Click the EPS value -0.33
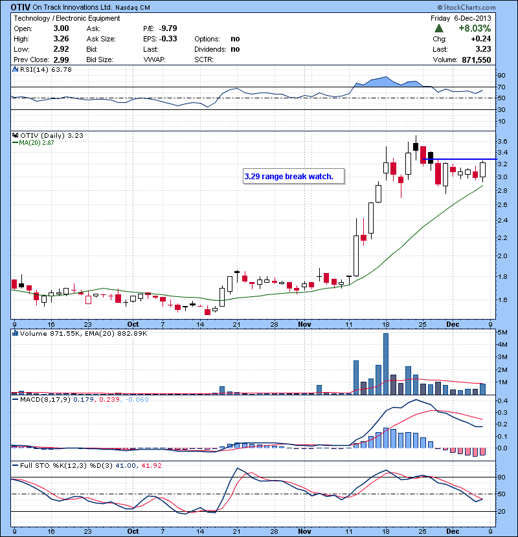Image resolution: width=518 pixels, height=537 pixels. (168, 39)
